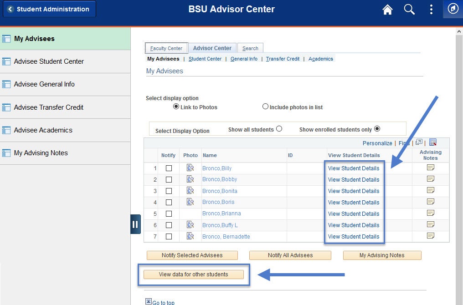The height and width of the screenshot is (305, 463).
Task: Open photo icon for Bronco, Bernadette
Action: coord(190,236)
